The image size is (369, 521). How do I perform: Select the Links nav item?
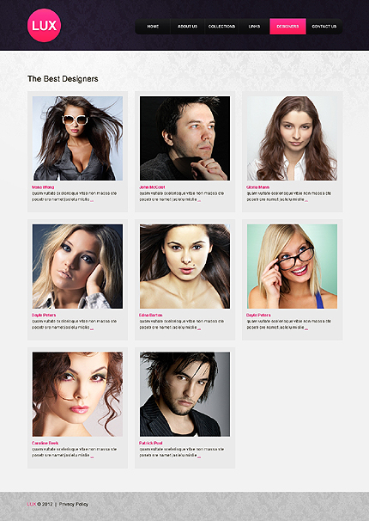pos(254,27)
